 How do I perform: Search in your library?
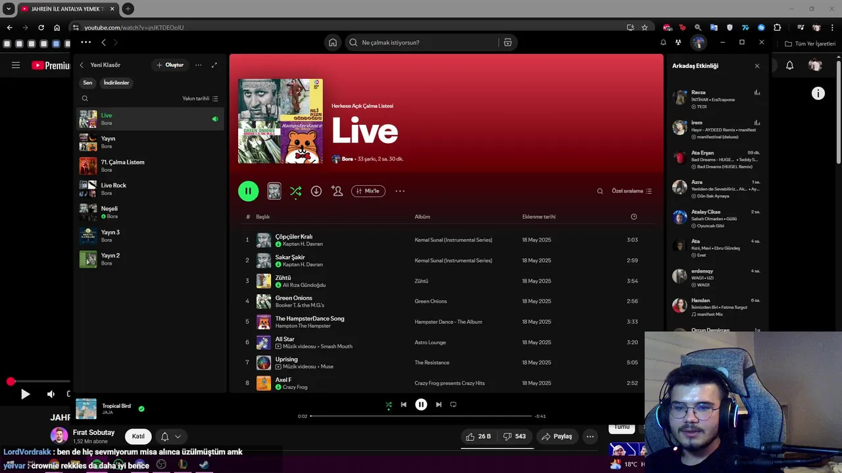point(85,99)
